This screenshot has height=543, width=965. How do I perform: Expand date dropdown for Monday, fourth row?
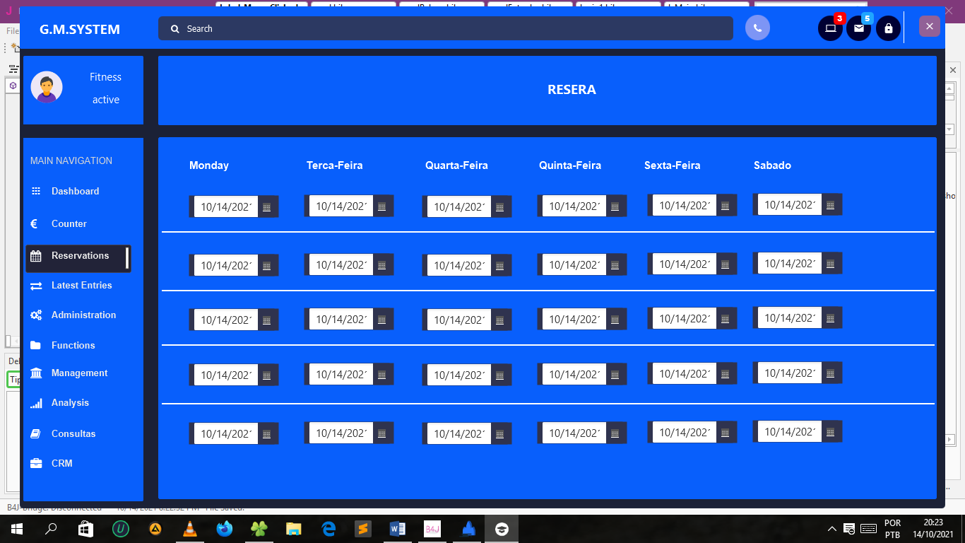click(x=267, y=375)
